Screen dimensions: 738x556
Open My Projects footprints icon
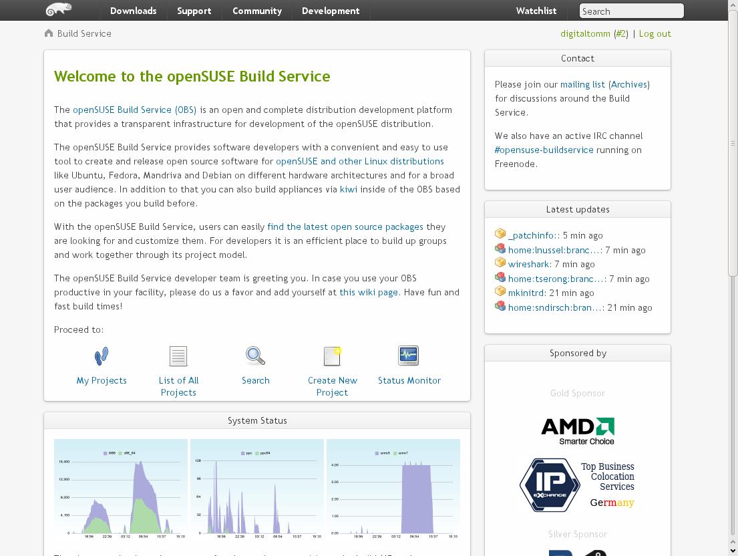[102, 356]
